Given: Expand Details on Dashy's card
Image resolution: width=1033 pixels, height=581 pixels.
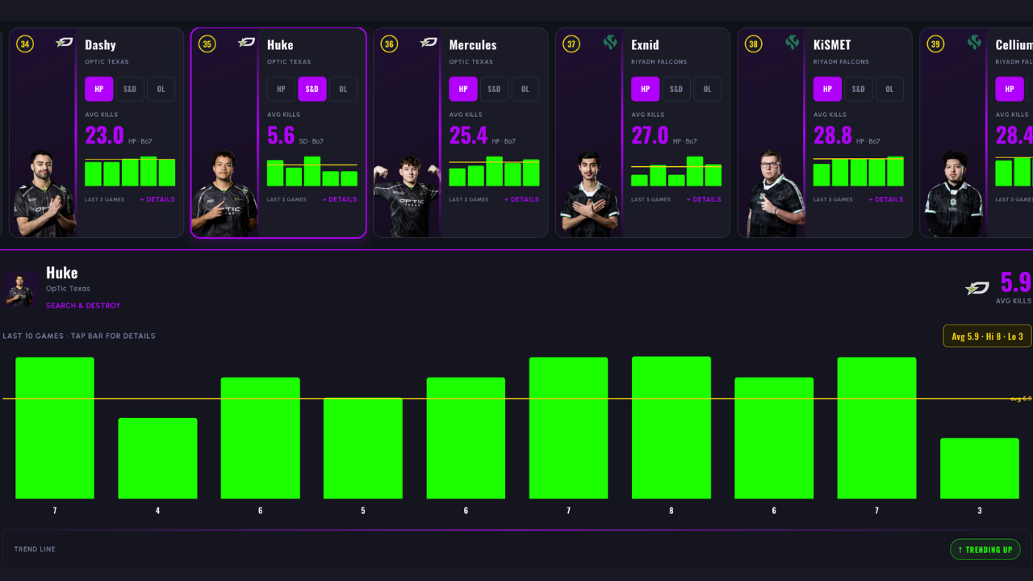Looking at the screenshot, I should pos(157,199).
